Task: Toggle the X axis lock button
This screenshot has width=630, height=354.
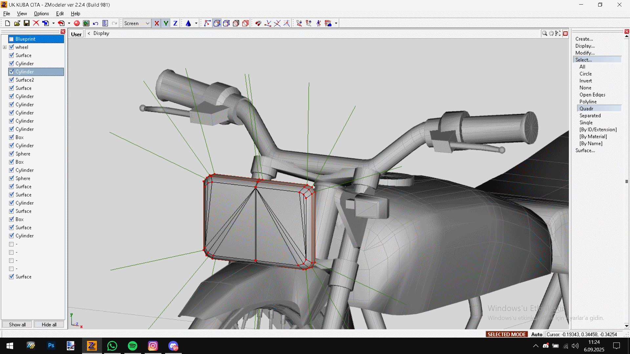Action: pos(157,23)
